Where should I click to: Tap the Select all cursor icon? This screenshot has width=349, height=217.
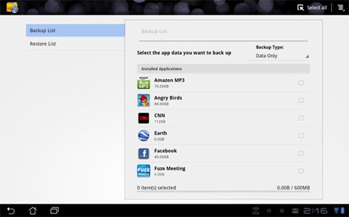300,8
